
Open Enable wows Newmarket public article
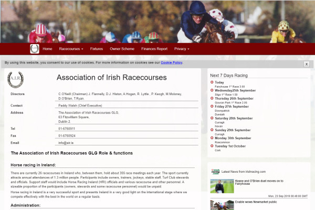pos(256,202)
